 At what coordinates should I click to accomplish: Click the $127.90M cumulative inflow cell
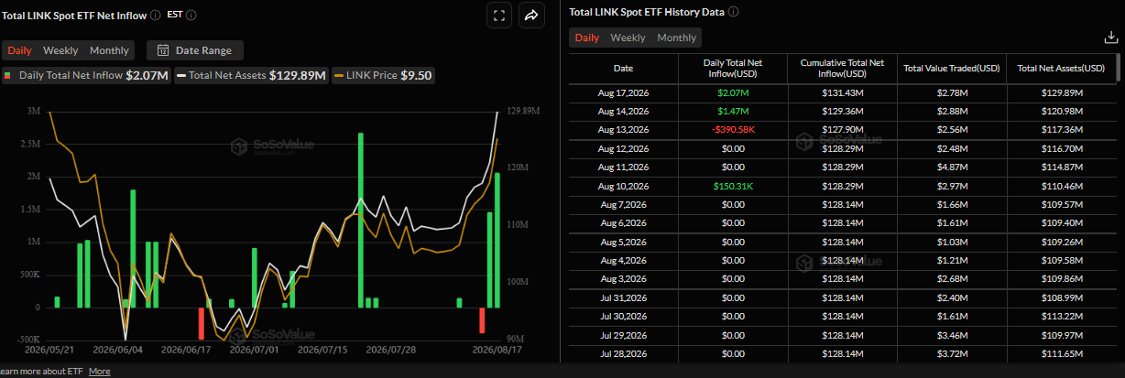coord(841,130)
